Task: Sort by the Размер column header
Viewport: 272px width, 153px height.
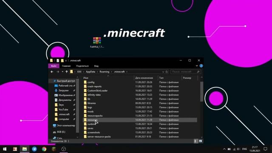Action: [187, 78]
